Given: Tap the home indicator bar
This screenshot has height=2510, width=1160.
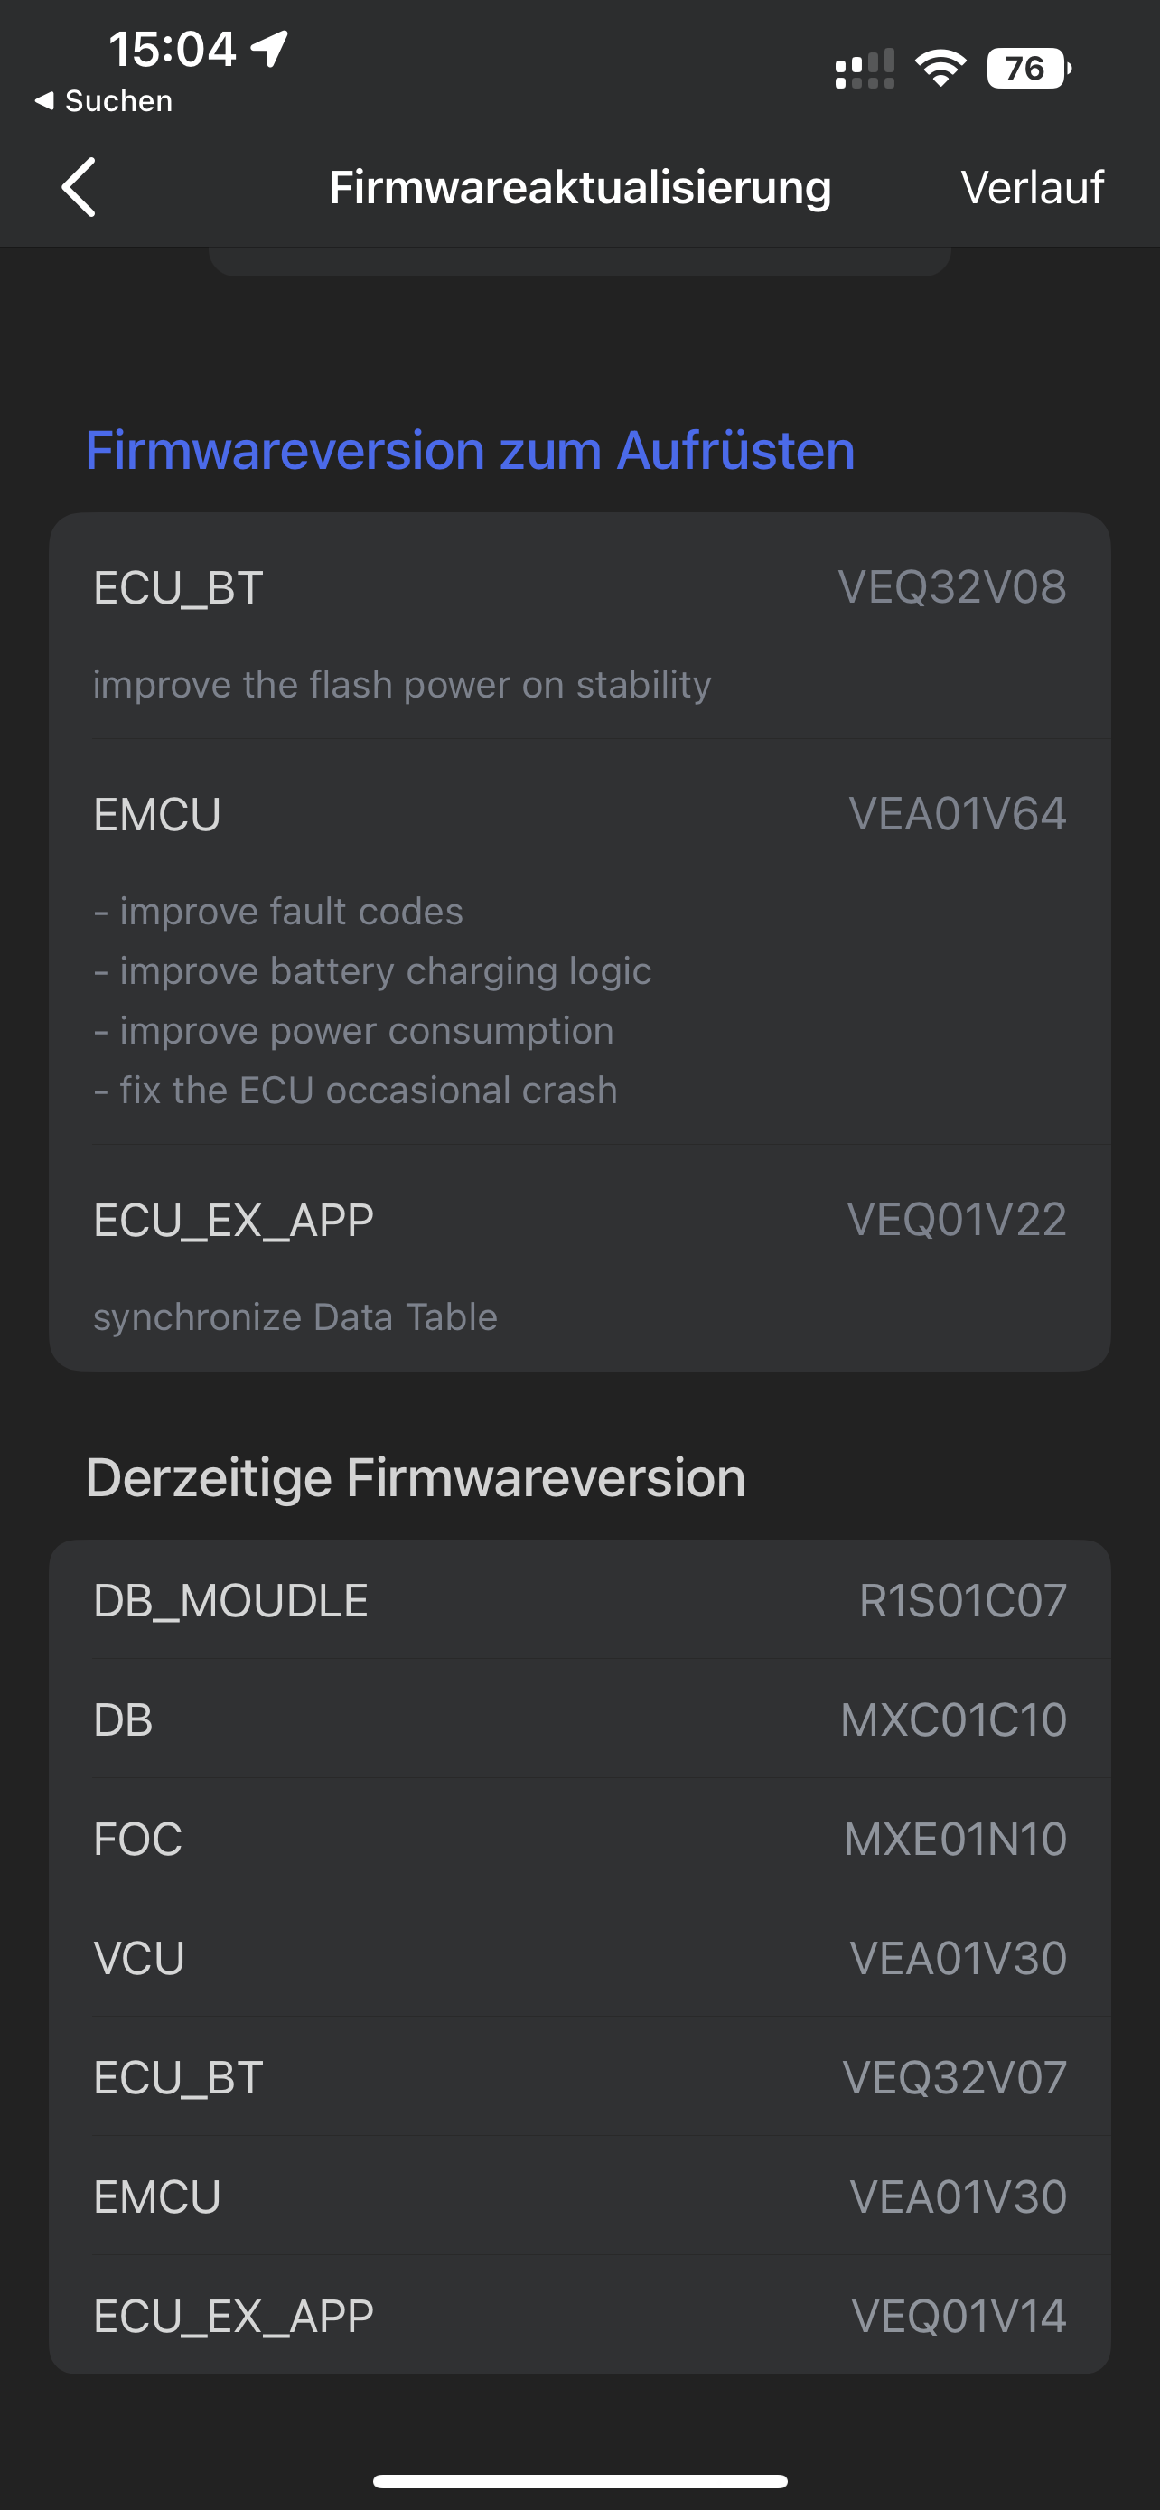Looking at the screenshot, I should coord(579,2481).
